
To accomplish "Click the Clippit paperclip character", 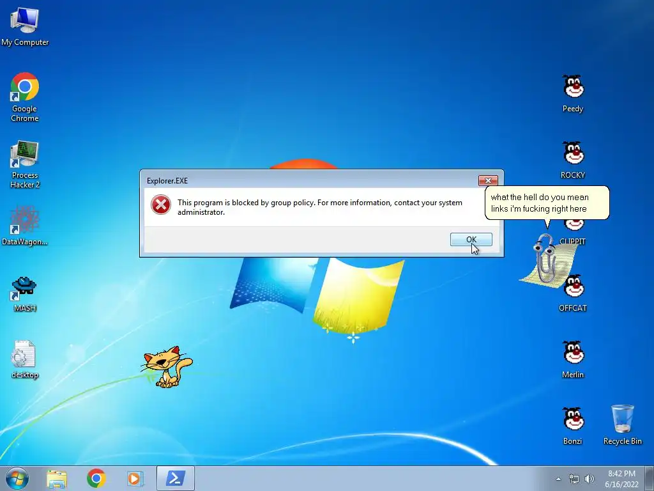I will point(545,260).
